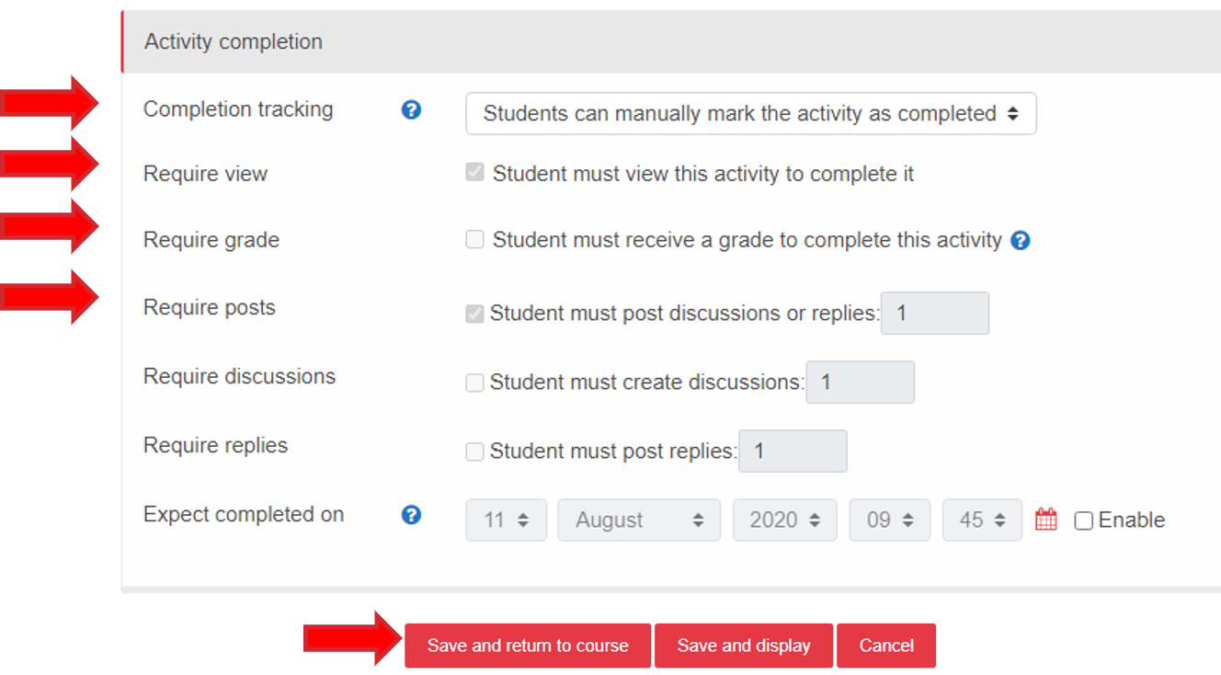Click the Save and display button
Viewport: 1221px width, 675px height.
[743, 646]
